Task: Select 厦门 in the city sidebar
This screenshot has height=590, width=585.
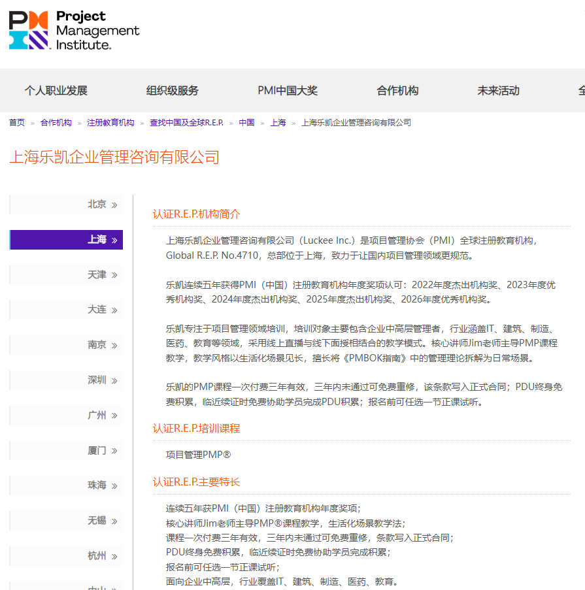Action: click(66, 450)
